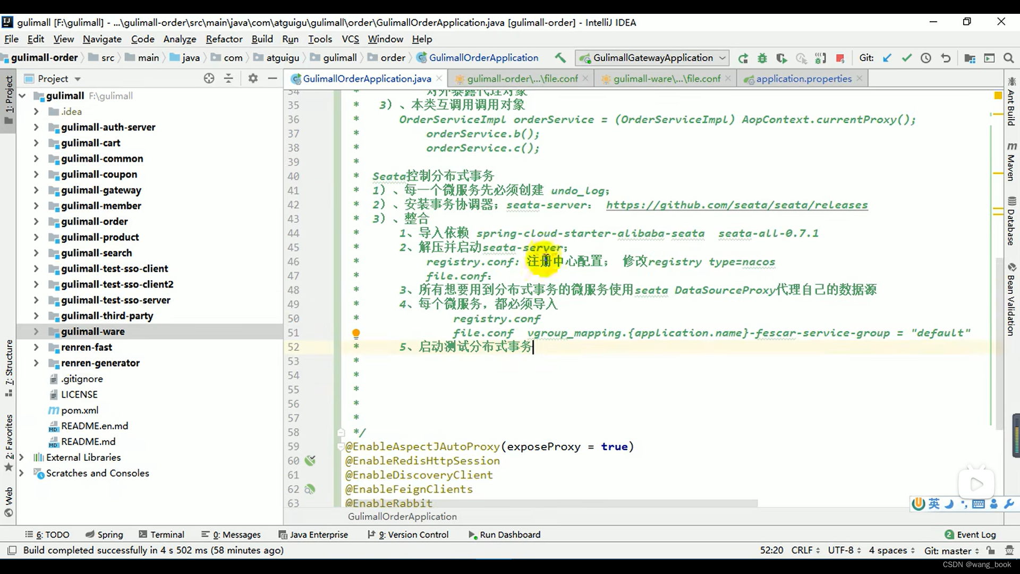Open the VCS menu
This screenshot has width=1020, height=574.
point(350,39)
